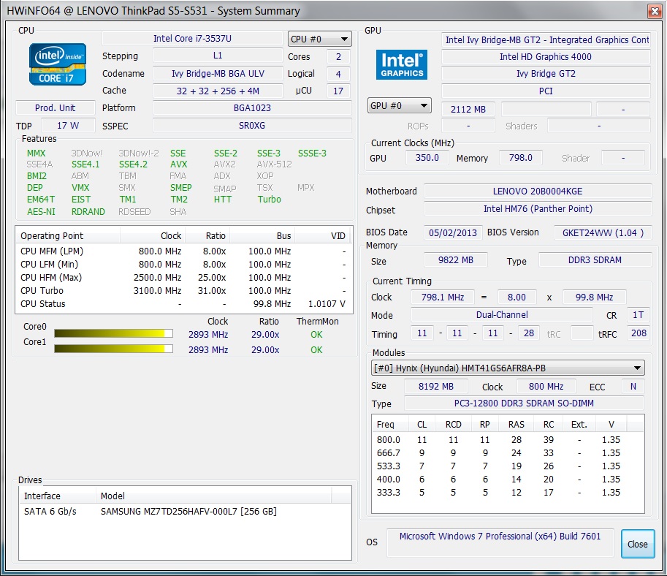This screenshot has width=667, height=576.
Task: Click the RDRAND feature label
Action: (88, 211)
